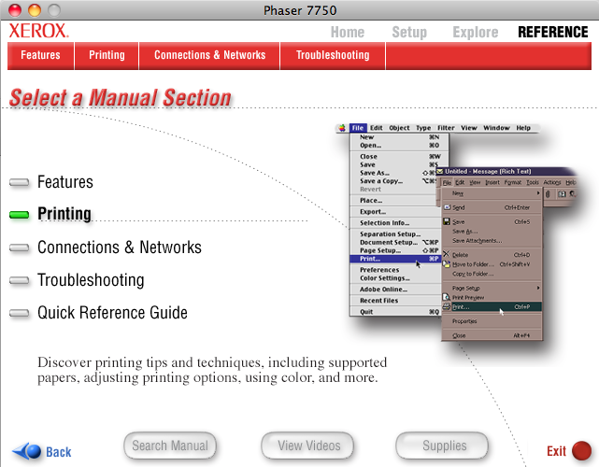
Task: Click the pill indicator beside Features
Action: click(x=19, y=182)
